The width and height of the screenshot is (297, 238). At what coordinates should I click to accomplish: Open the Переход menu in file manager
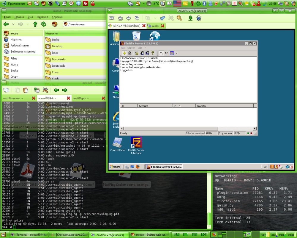point(42,17)
